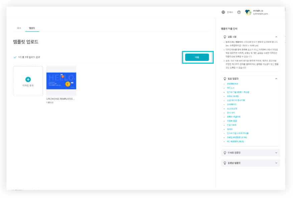Click the lightbulb icon beside 인쇄용 템플릿

tap(224, 152)
